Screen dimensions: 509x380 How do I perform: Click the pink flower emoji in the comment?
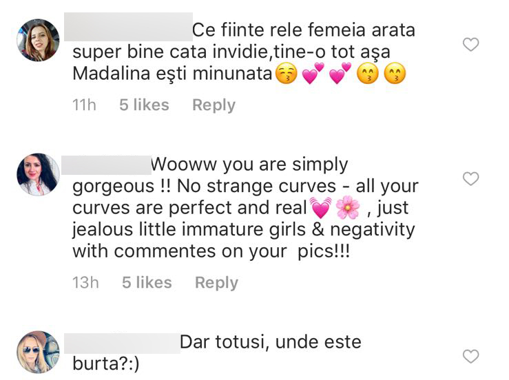pyautogui.click(x=348, y=207)
